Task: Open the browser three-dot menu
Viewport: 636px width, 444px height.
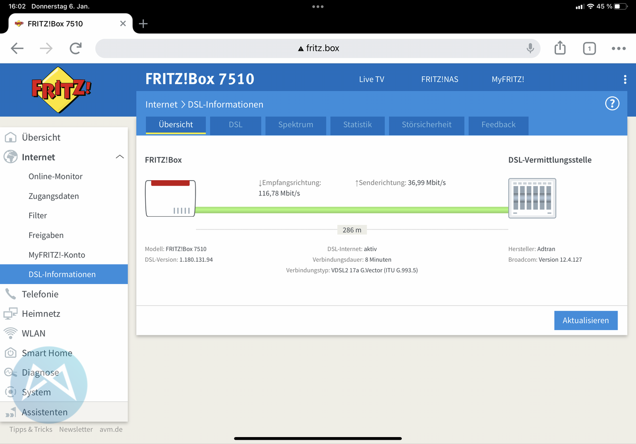Action: click(619, 49)
